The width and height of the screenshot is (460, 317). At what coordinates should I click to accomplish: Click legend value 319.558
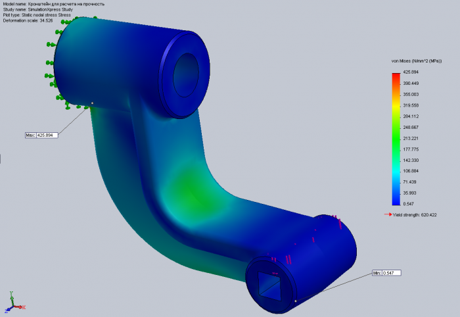411,105
